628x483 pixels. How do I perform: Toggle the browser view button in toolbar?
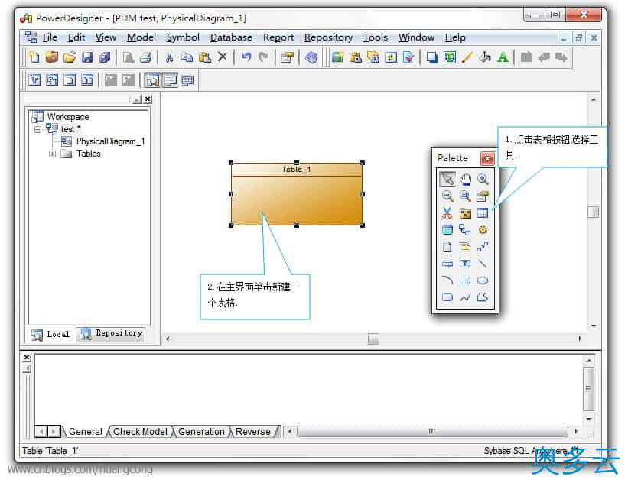tap(152, 80)
